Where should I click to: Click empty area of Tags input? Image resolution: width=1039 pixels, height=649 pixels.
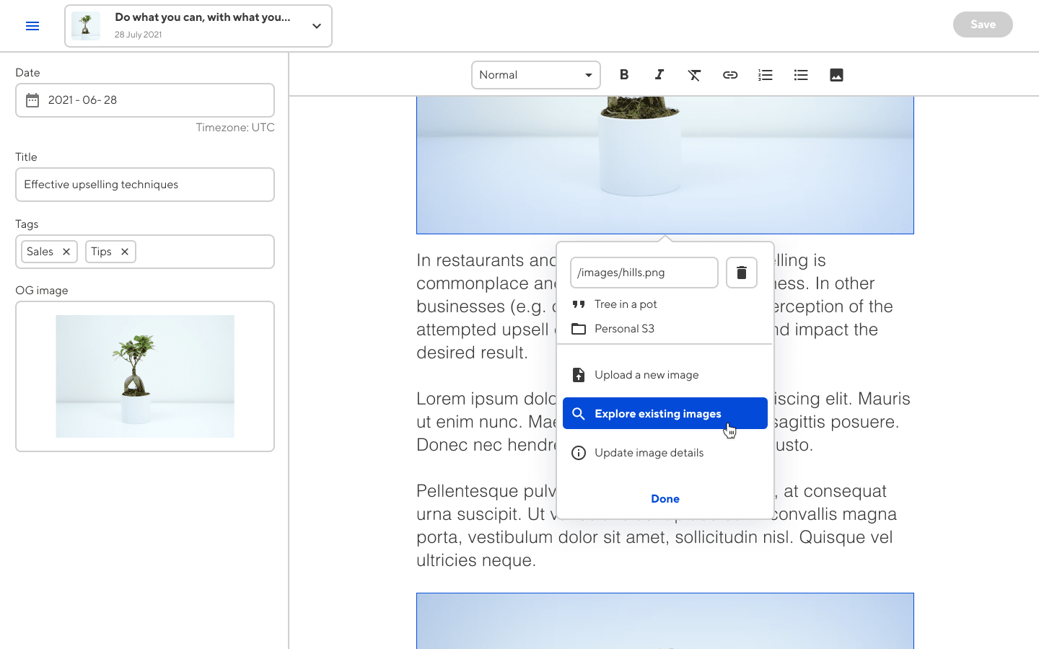click(205, 252)
